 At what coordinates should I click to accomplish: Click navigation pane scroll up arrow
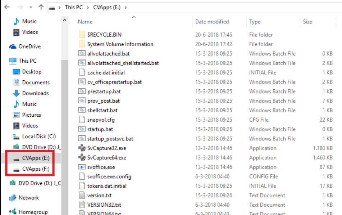65,20
